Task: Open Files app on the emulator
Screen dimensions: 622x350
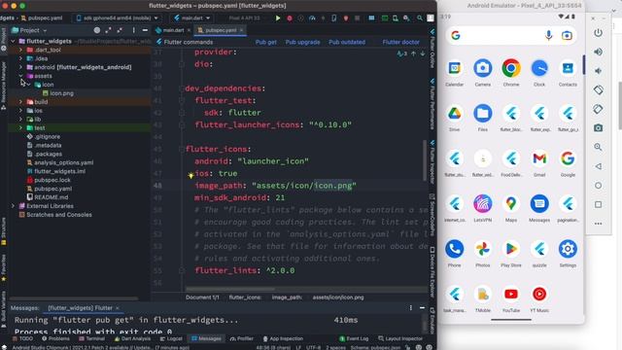Action: coord(483,114)
